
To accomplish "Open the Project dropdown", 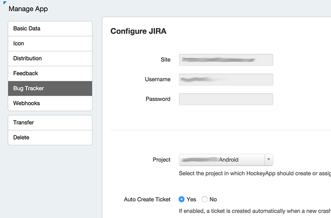I will click(x=226, y=160).
